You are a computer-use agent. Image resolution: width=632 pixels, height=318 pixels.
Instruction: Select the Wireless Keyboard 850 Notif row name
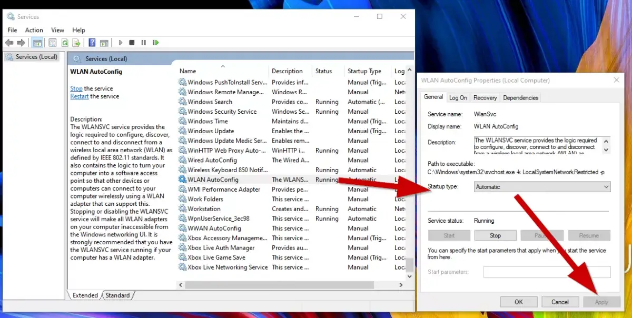[x=227, y=170]
